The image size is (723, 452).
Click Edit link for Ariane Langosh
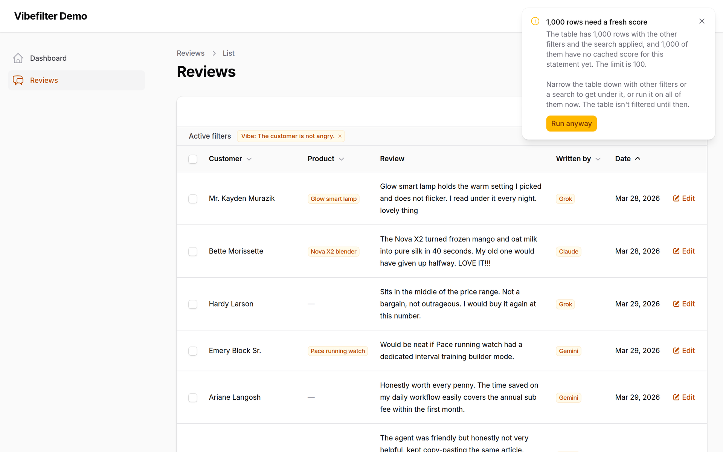click(x=684, y=397)
